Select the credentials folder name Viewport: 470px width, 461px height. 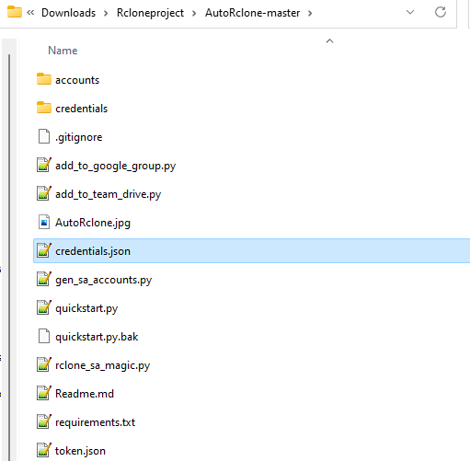pos(82,109)
